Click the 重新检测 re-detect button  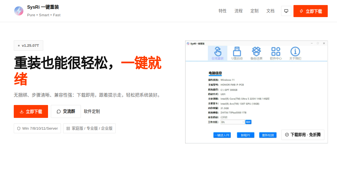[x=268, y=135]
